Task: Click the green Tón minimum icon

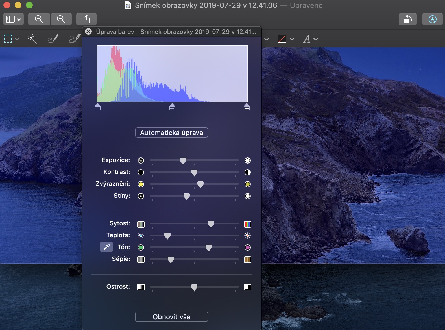Action: [x=141, y=248]
